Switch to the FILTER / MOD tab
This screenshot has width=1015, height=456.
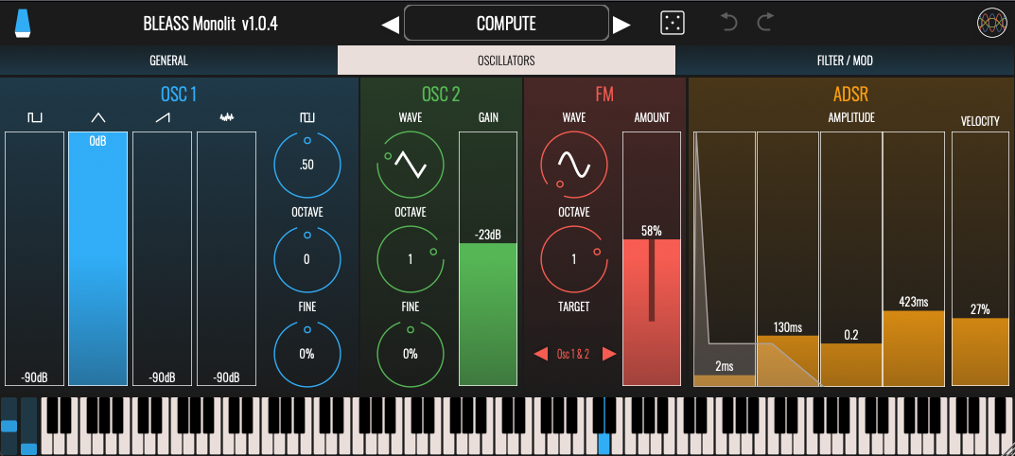[845, 61]
